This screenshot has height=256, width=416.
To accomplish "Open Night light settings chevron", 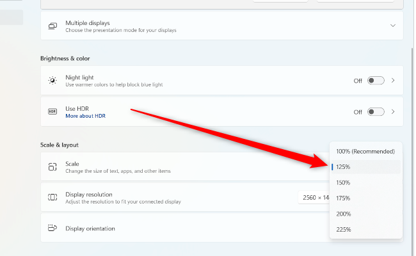I will [x=393, y=81].
